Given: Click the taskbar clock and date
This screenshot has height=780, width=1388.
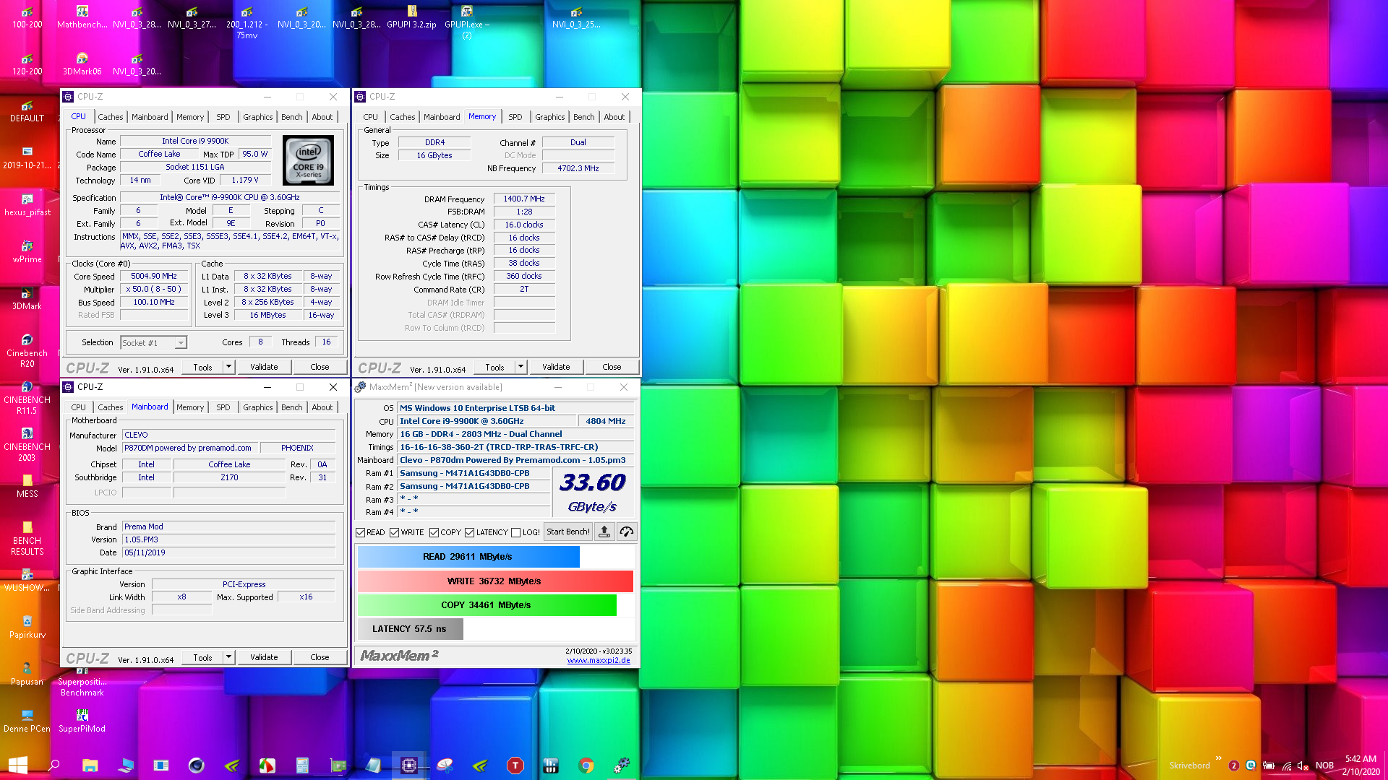Looking at the screenshot, I should tap(1361, 766).
